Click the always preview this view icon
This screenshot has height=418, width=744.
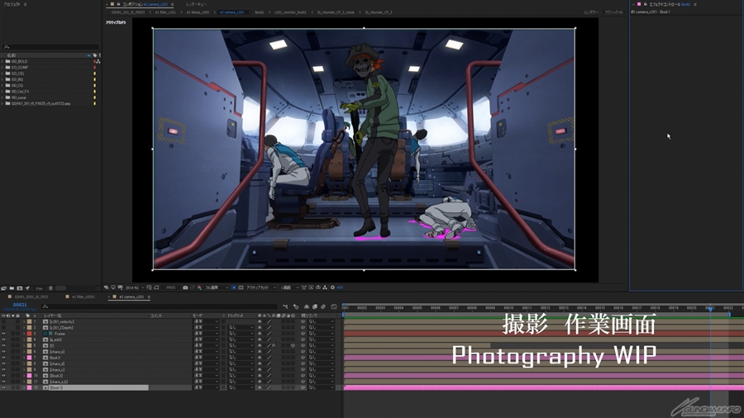(x=106, y=287)
